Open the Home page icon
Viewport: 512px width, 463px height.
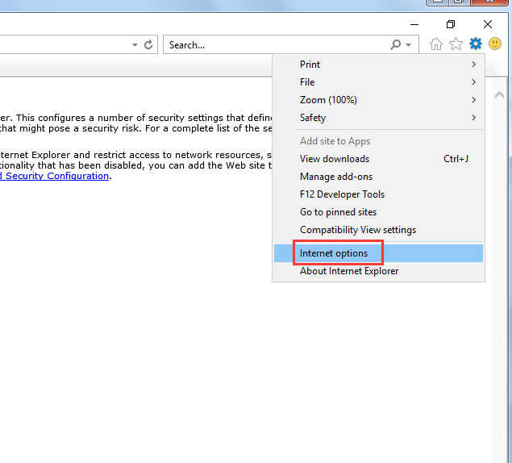coord(436,44)
